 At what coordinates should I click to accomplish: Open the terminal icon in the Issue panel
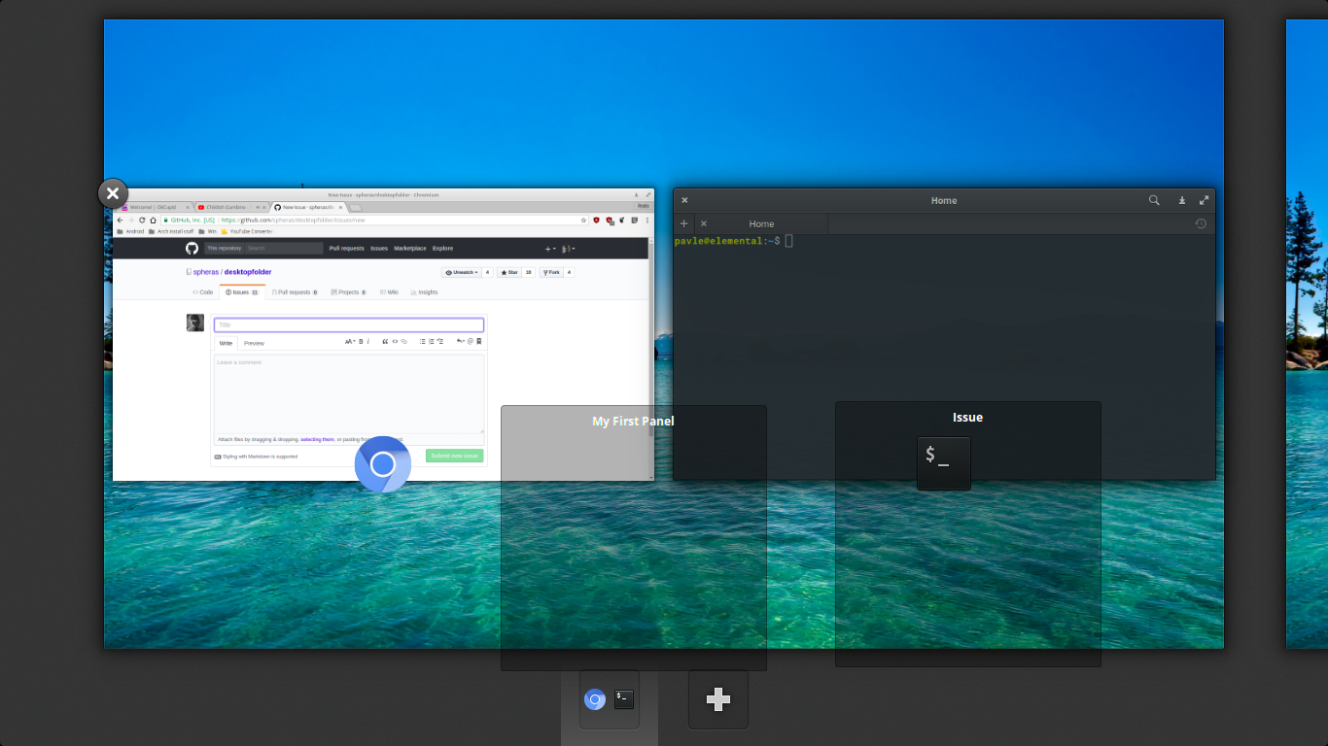943,462
